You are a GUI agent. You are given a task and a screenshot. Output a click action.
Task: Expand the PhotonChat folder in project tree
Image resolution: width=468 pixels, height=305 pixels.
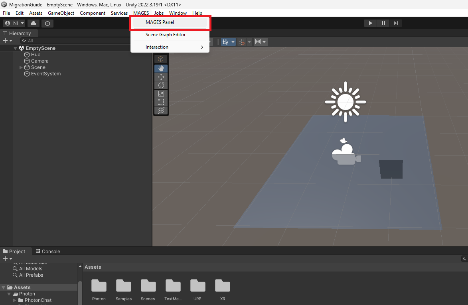[15, 300]
